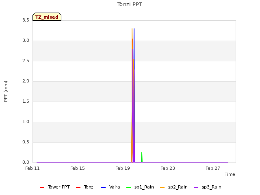Click the Feb 15 tick label
Image resolution: width=260 pixels, height=195 pixels.
(78, 168)
